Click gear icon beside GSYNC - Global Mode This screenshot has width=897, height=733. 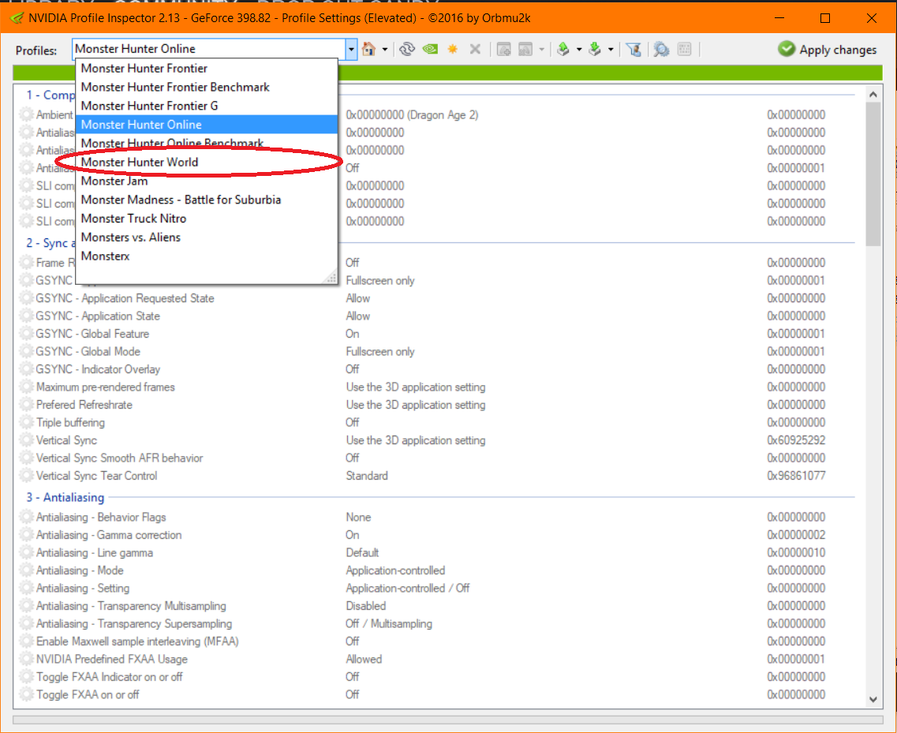coord(26,351)
